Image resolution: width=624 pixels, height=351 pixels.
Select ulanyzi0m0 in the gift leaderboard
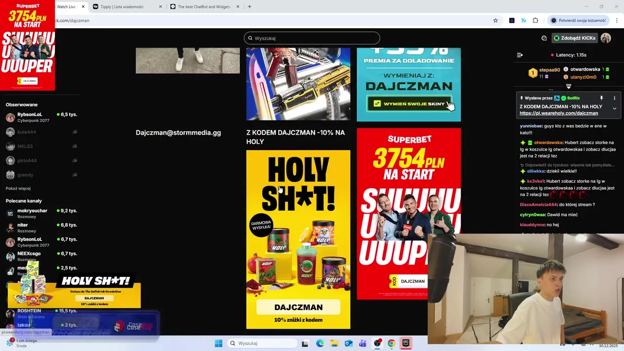point(583,77)
